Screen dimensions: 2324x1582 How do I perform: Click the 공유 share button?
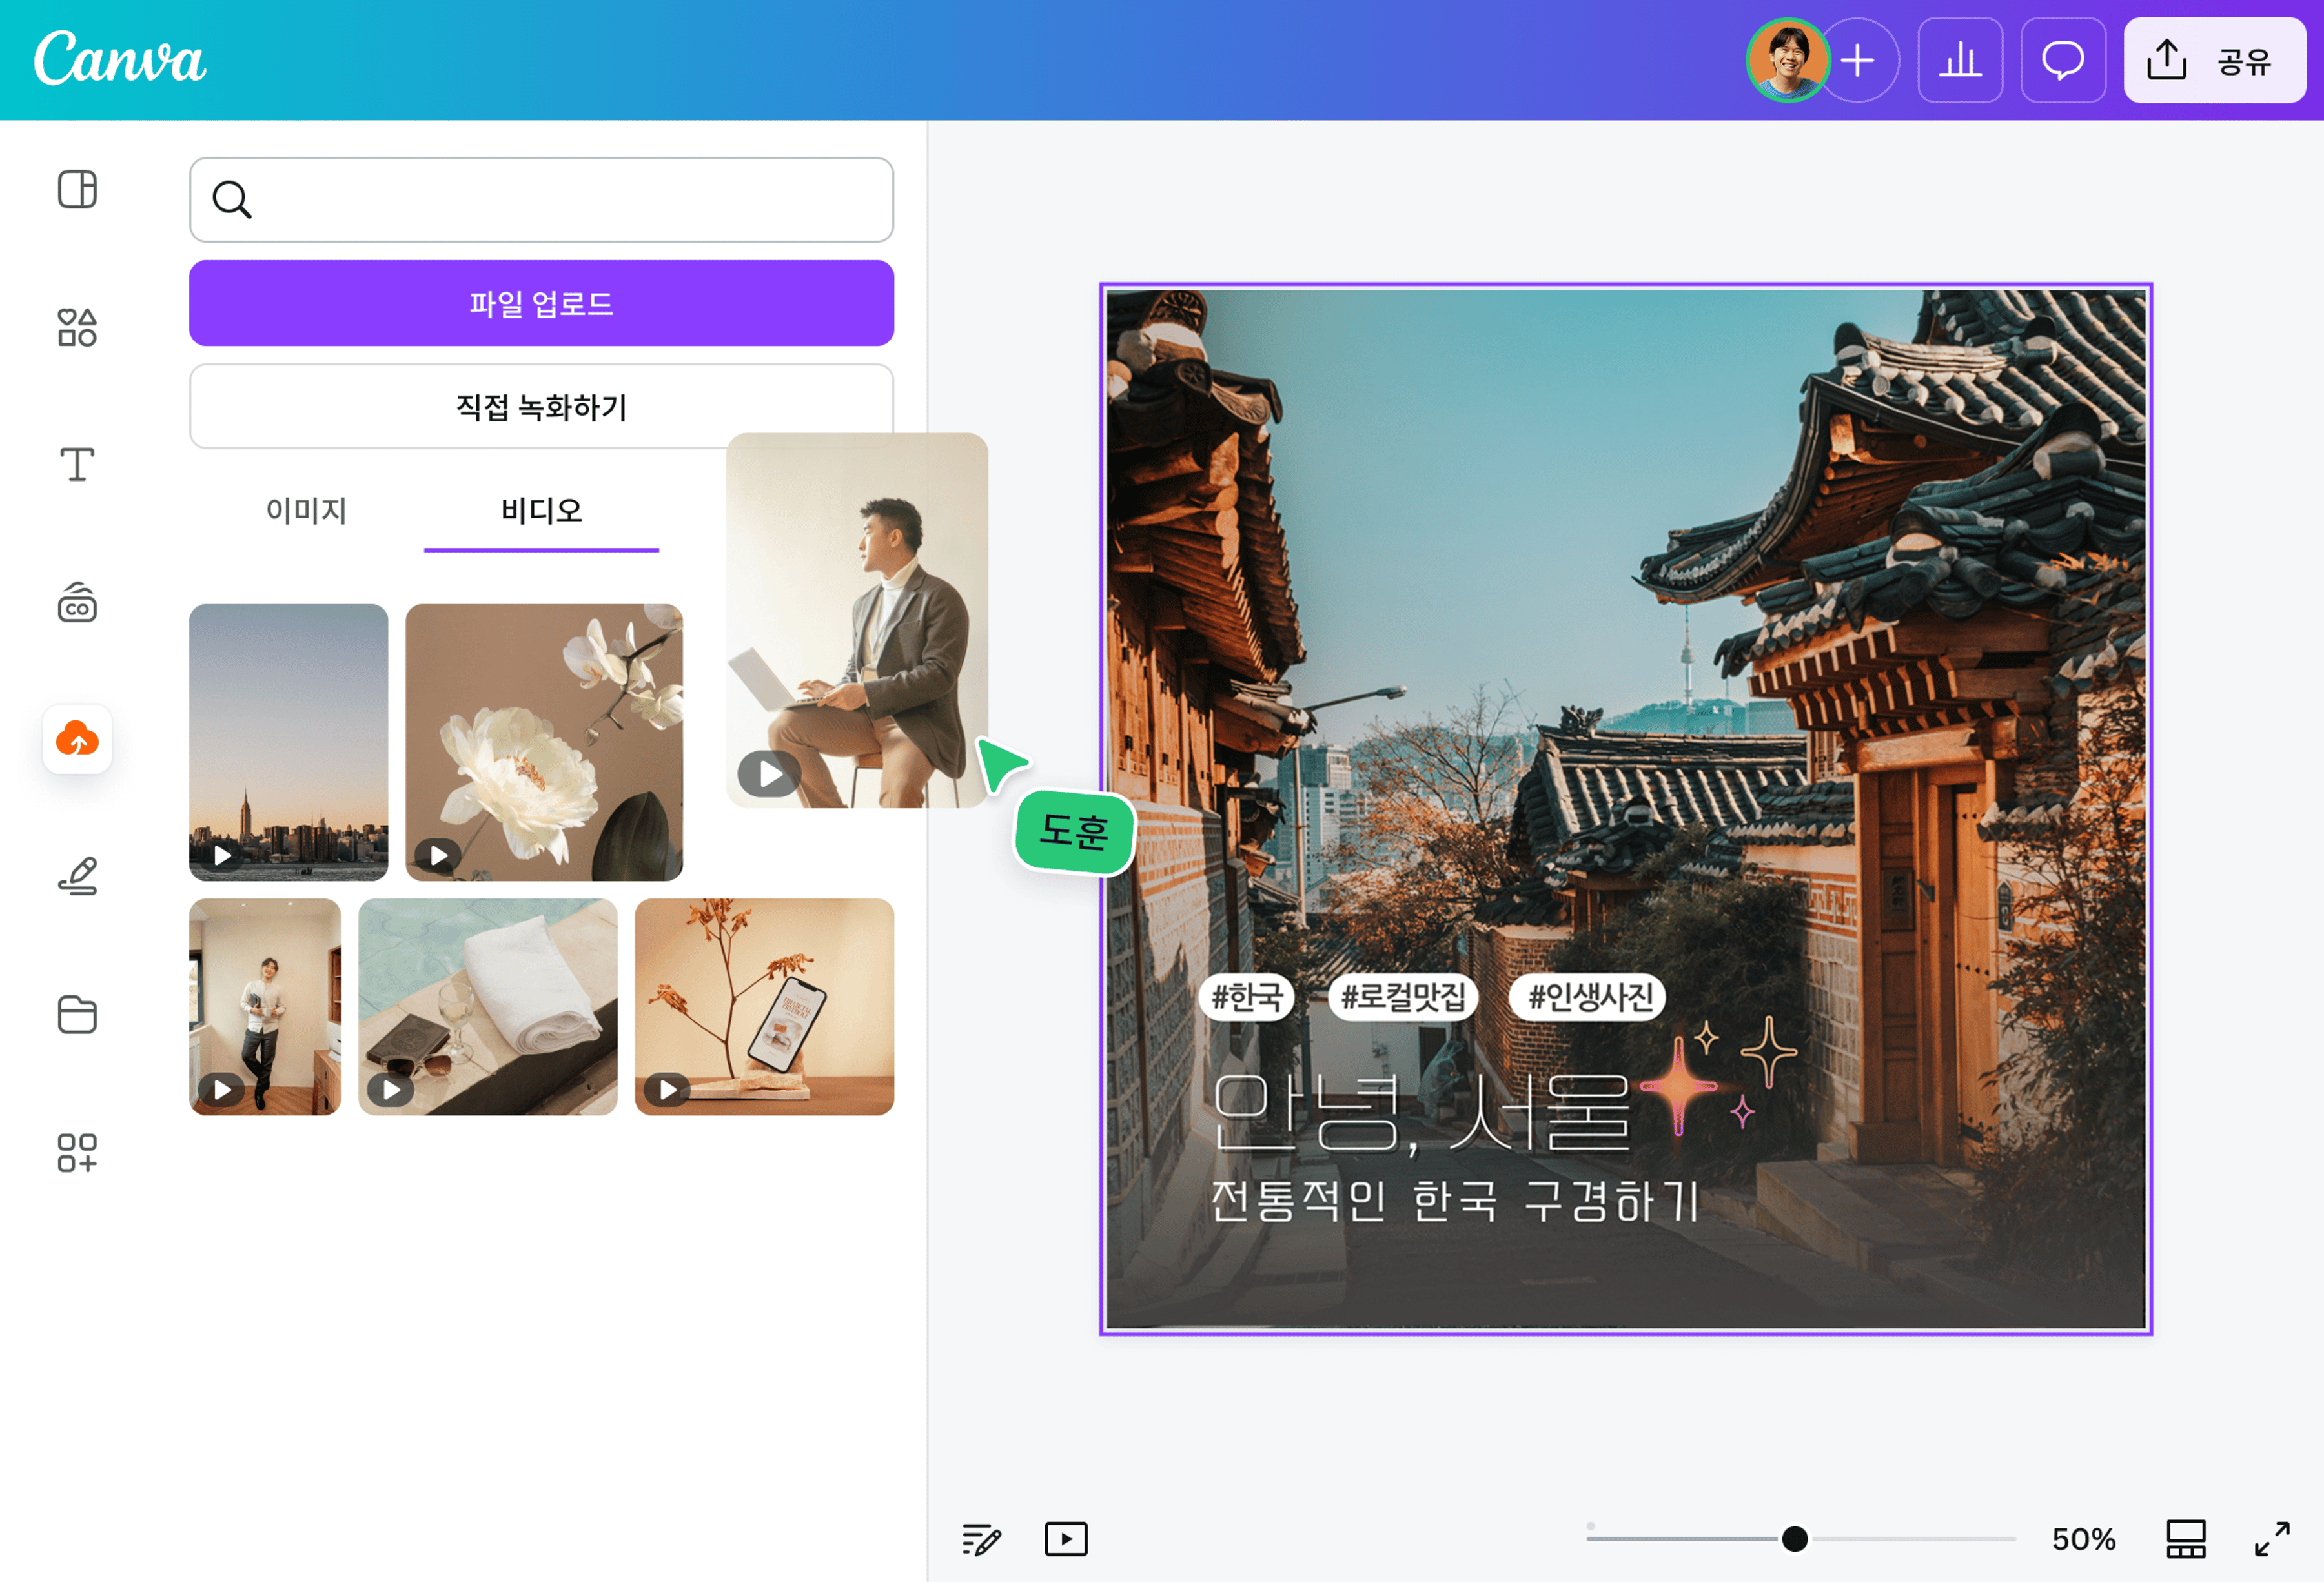click(x=2214, y=60)
